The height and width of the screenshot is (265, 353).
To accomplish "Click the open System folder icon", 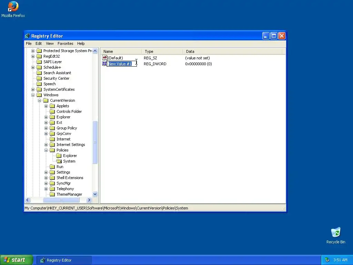I will 59,161.
